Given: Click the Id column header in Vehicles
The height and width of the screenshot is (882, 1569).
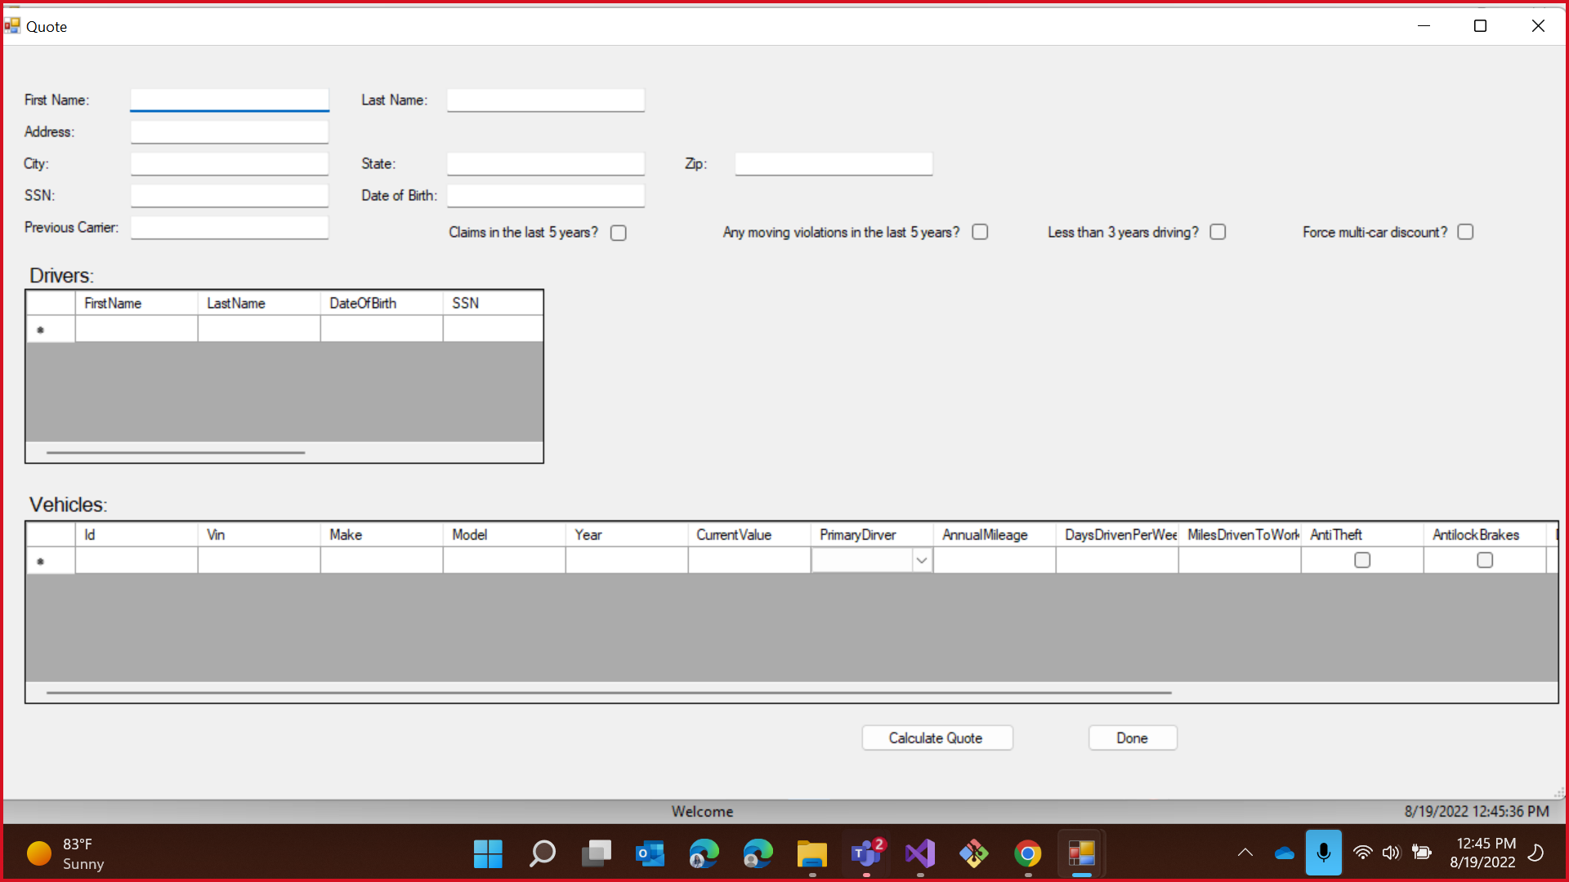Looking at the screenshot, I should (136, 535).
